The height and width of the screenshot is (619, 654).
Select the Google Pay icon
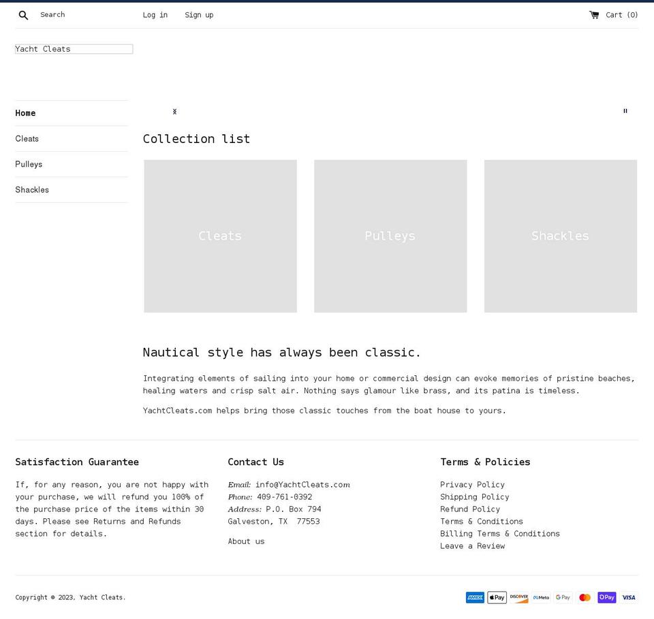pos(563,597)
